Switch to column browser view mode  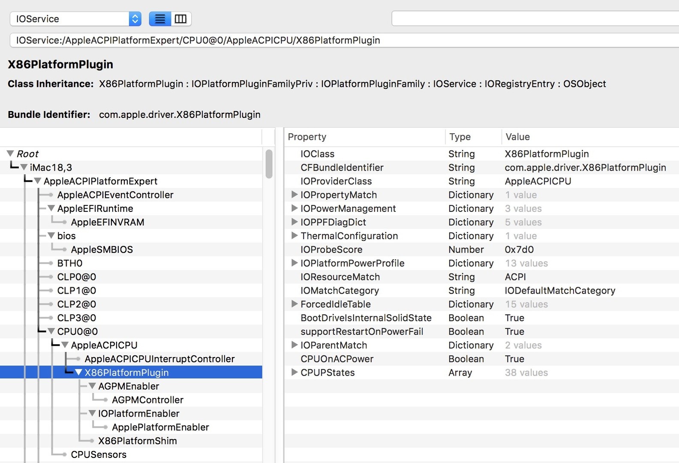[x=181, y=19]
